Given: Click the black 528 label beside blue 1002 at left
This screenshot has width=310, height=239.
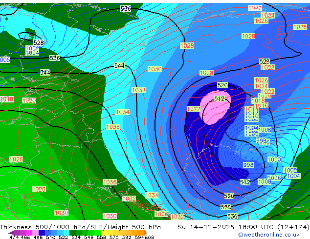Looking at the screenshot, I should pyautogui.click(x=39, y=42).
